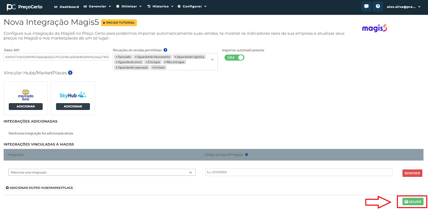Remove the Aguardando separação tag
This screenshot has height=212, width=428.
(117, 67)
